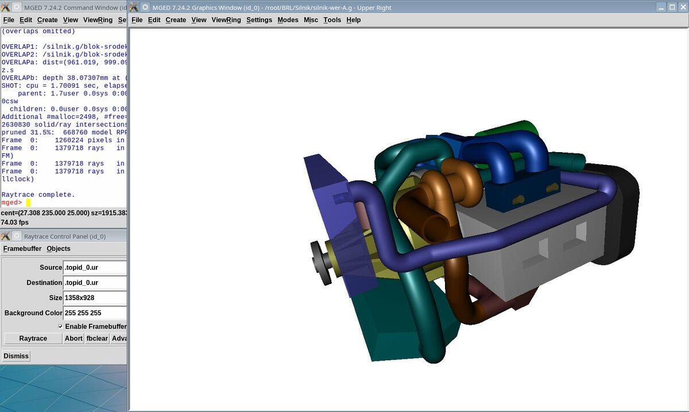Click the Size input field showing 1358x928
Image resolution: width=689 pixels, height=412 pixels.
click(x=95, y=298)
